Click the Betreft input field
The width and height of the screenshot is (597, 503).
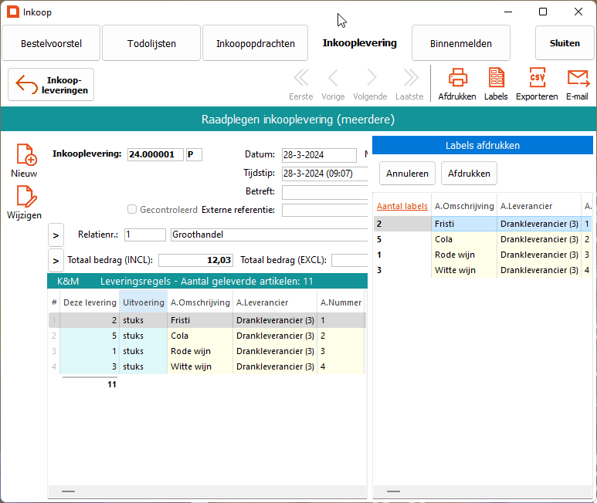coord(325,192)
